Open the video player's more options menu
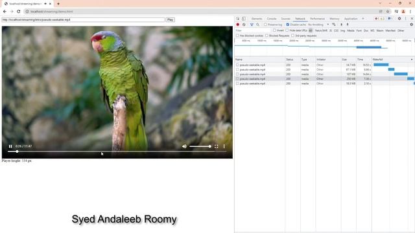The image size is (415, 233). click(x=224, y=146)
